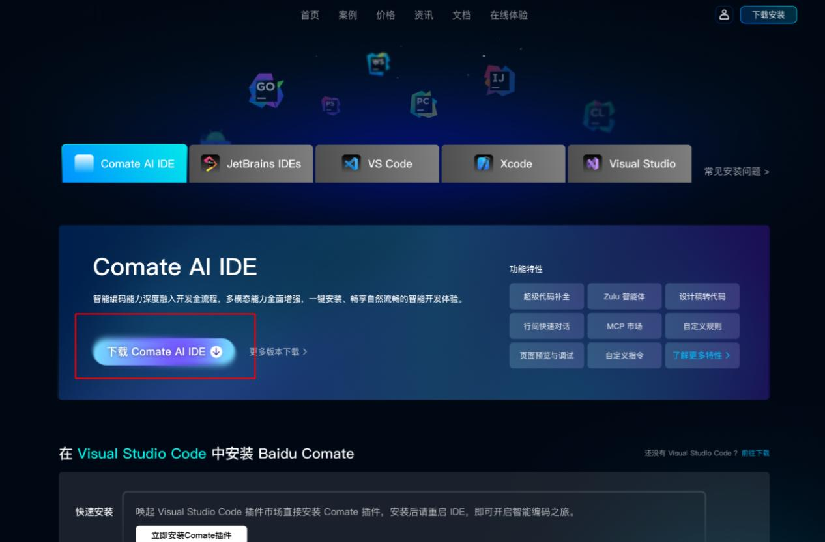Open 文档 in the top navigation
825x542 pixels.
(461, 15)
